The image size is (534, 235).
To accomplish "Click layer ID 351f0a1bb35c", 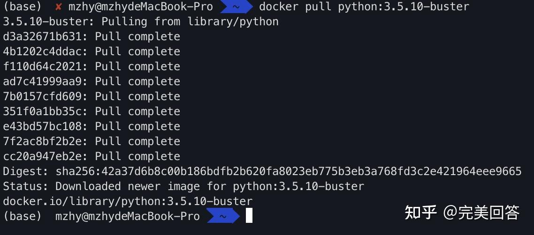I will pyautogui.click(x=42, y=111).
